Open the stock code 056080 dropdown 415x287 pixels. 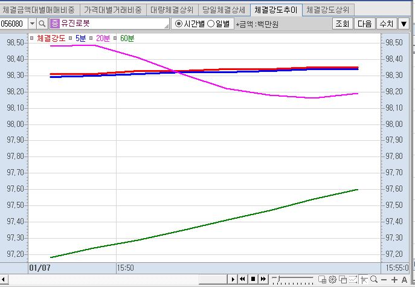[x=30, y=24]
